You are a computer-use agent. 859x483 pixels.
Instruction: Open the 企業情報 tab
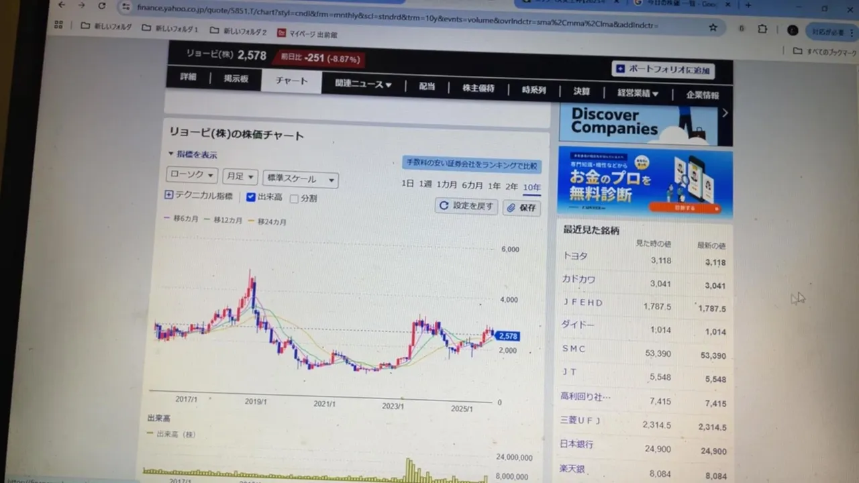702,95
